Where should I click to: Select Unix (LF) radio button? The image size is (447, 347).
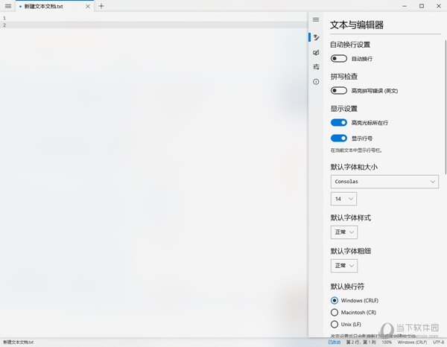pos(335,324)
